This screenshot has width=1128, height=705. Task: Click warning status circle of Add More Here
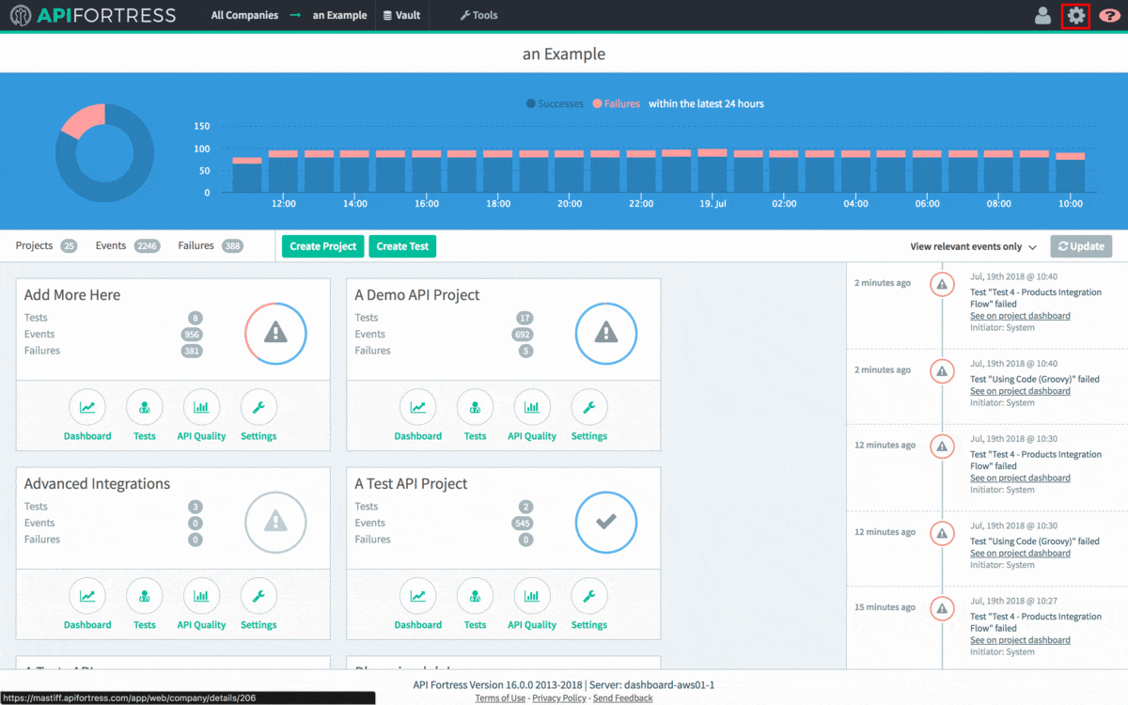pos(275,333)
